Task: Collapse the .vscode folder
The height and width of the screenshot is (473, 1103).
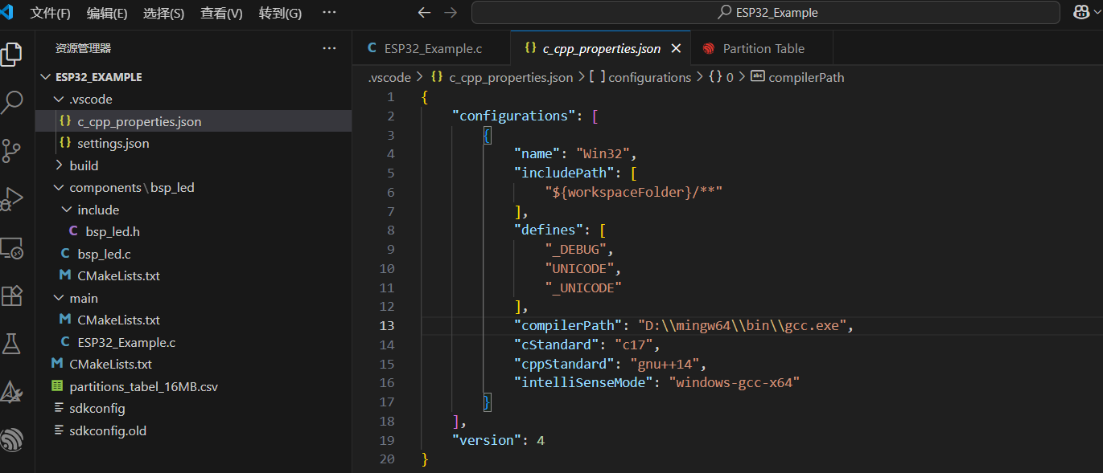Action: (x=193, y=100)
